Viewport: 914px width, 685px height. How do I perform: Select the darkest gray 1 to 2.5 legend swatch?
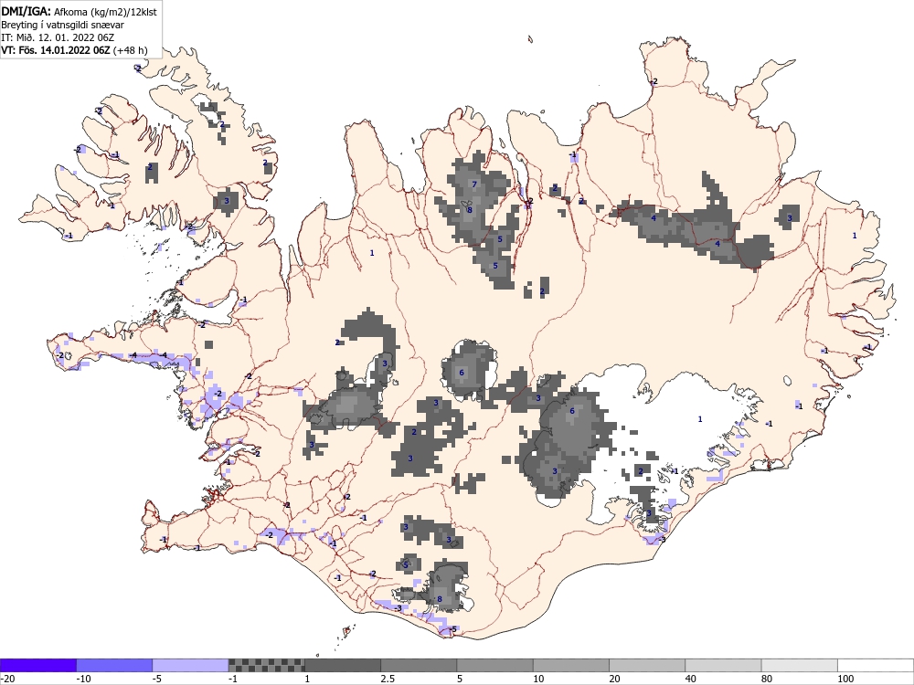[343, 665]
